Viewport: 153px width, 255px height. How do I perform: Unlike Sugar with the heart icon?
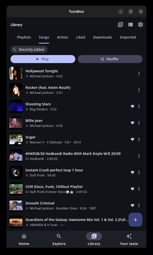(132, 139)
